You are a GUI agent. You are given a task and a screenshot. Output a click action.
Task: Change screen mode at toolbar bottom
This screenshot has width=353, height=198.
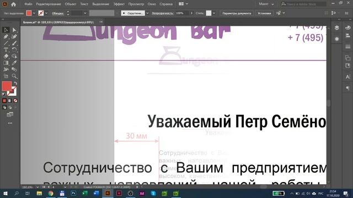click(10, 115)
